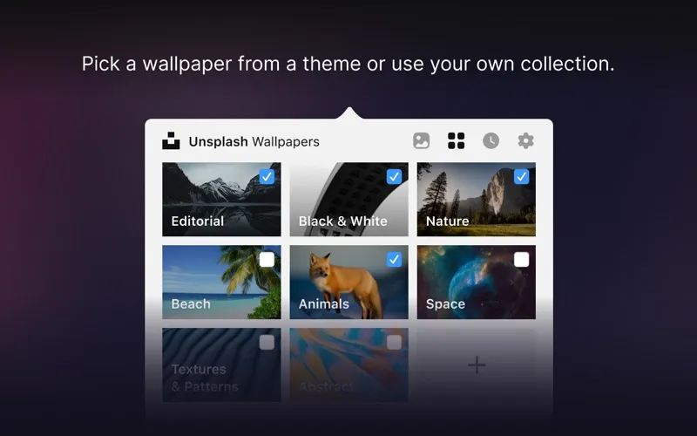Uncheck the Black & White theme checkbox

tap(395, 177)
